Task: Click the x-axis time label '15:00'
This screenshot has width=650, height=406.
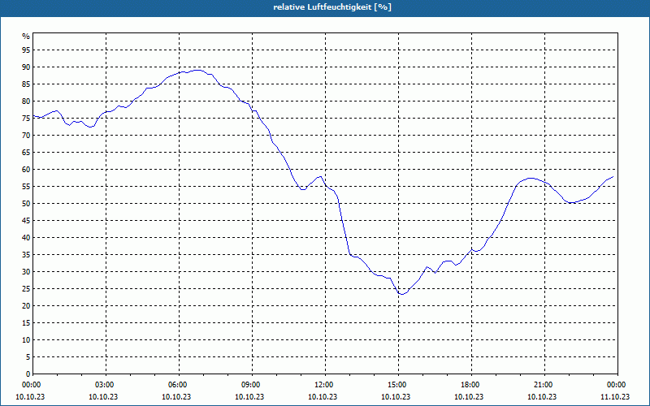Action: click(398, 385)
